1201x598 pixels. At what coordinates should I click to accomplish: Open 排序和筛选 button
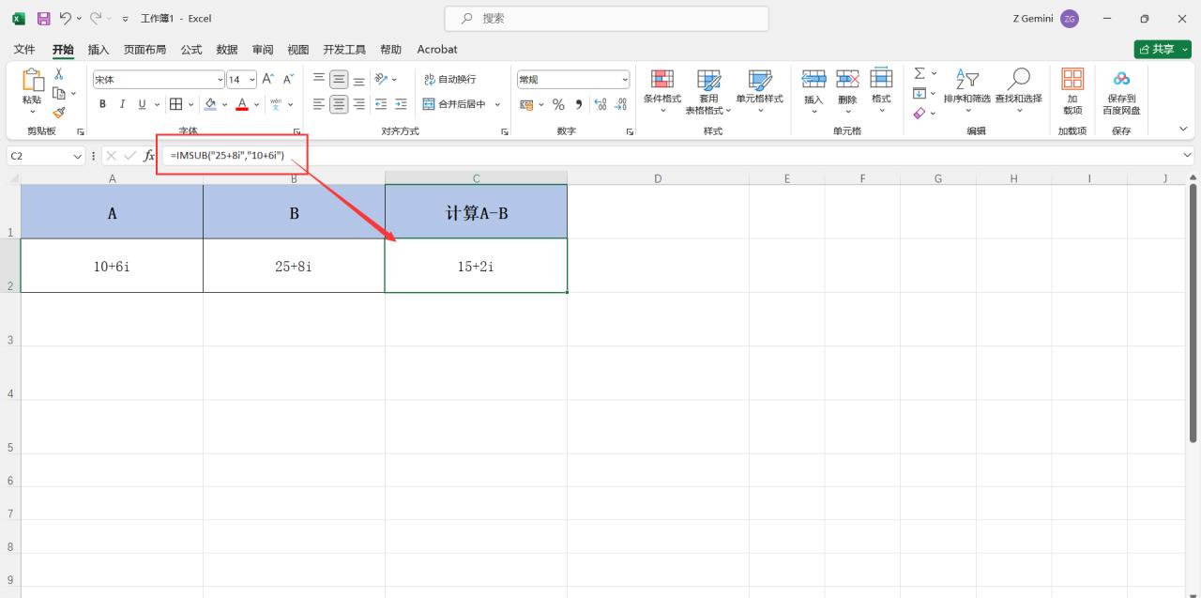click(x=966, y=91)
